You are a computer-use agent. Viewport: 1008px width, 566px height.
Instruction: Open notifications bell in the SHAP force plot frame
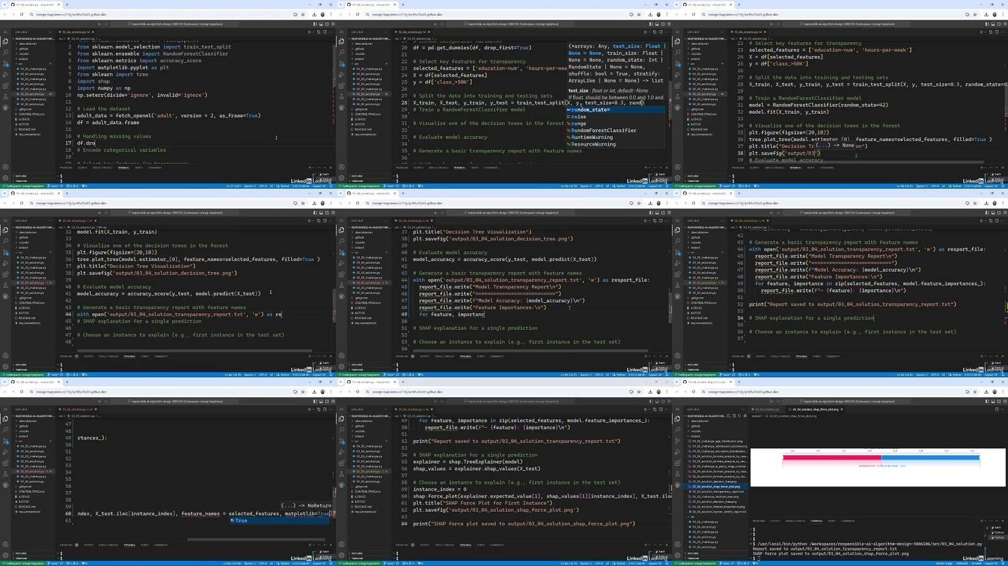1002,563
